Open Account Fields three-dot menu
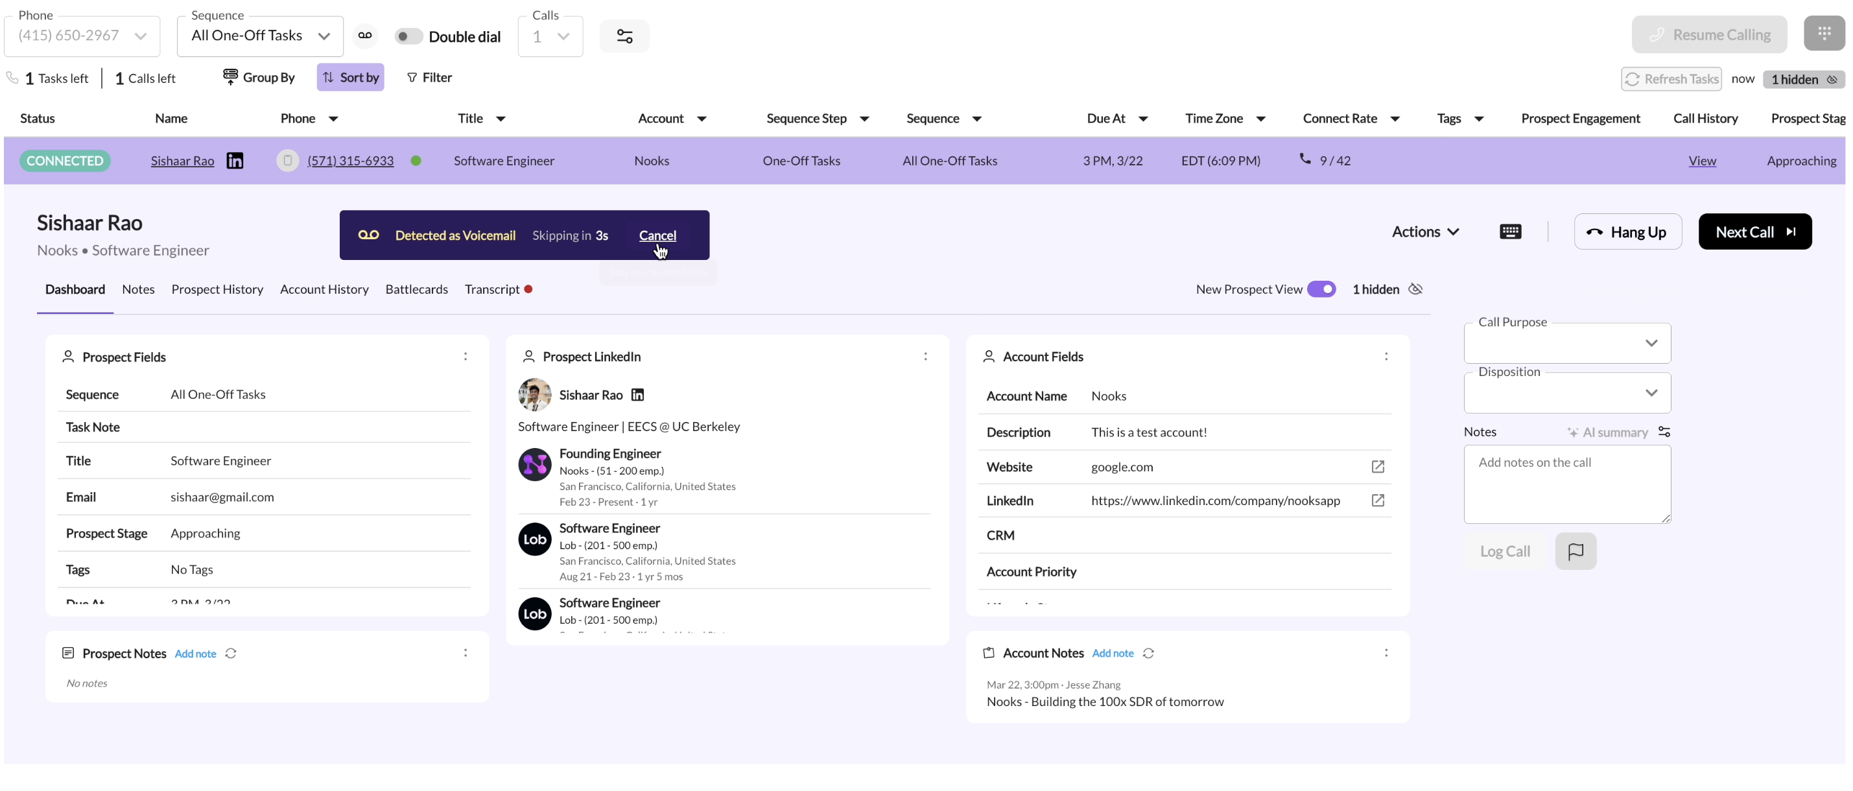 (x=1386, y=357)
